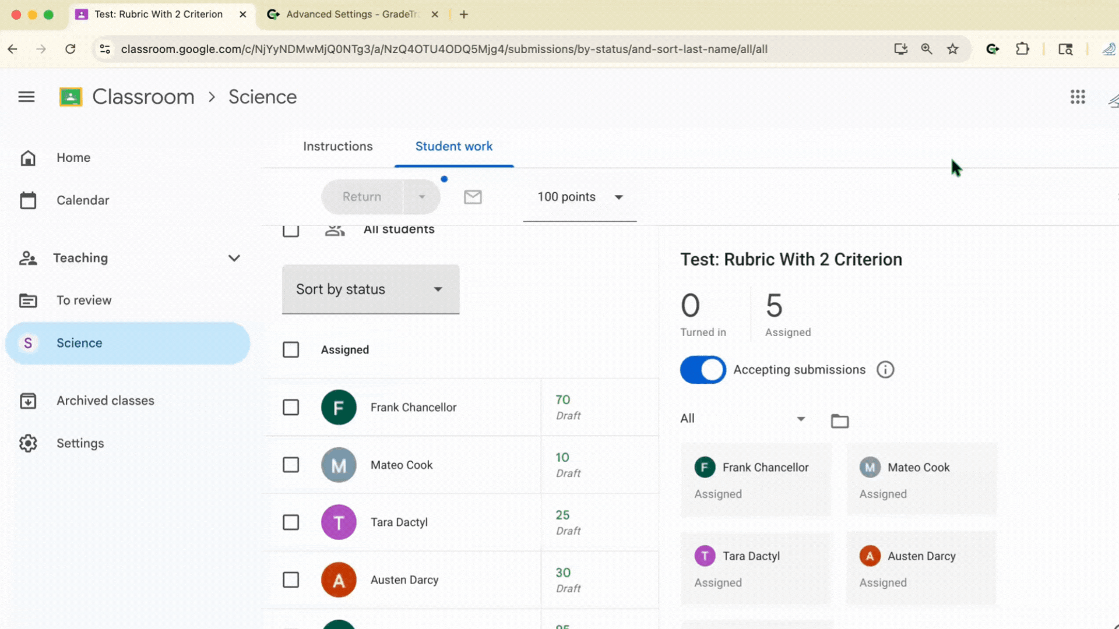Open site information icon in address bar

[x=105, y=49]
